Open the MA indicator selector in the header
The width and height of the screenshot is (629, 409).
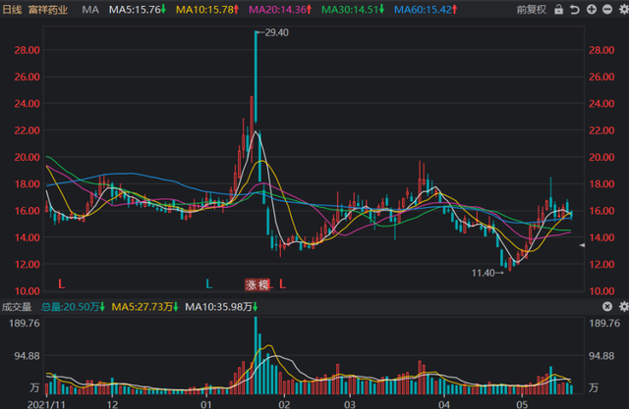[x=90, y=9]
